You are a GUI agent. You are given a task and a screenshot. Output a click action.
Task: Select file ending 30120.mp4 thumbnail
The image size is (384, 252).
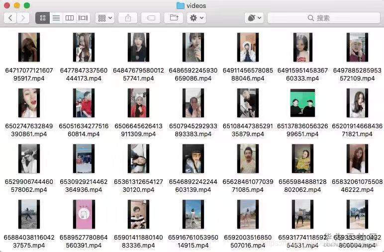(138, 159)
